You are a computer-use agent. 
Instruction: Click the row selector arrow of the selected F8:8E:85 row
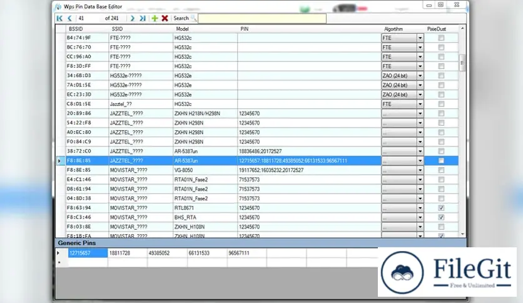(x=60, y=161)
